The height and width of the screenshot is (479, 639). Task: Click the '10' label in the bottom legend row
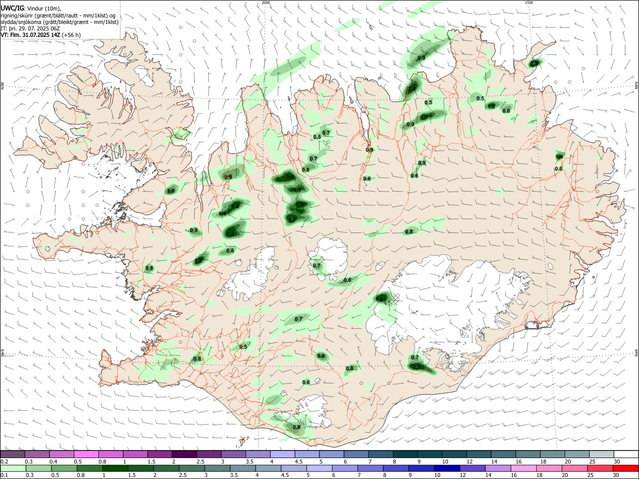click(x=437, y=475)
